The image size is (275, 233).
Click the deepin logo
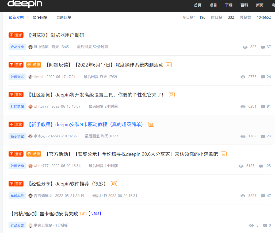pyautogui.click(x=25, y=4)
